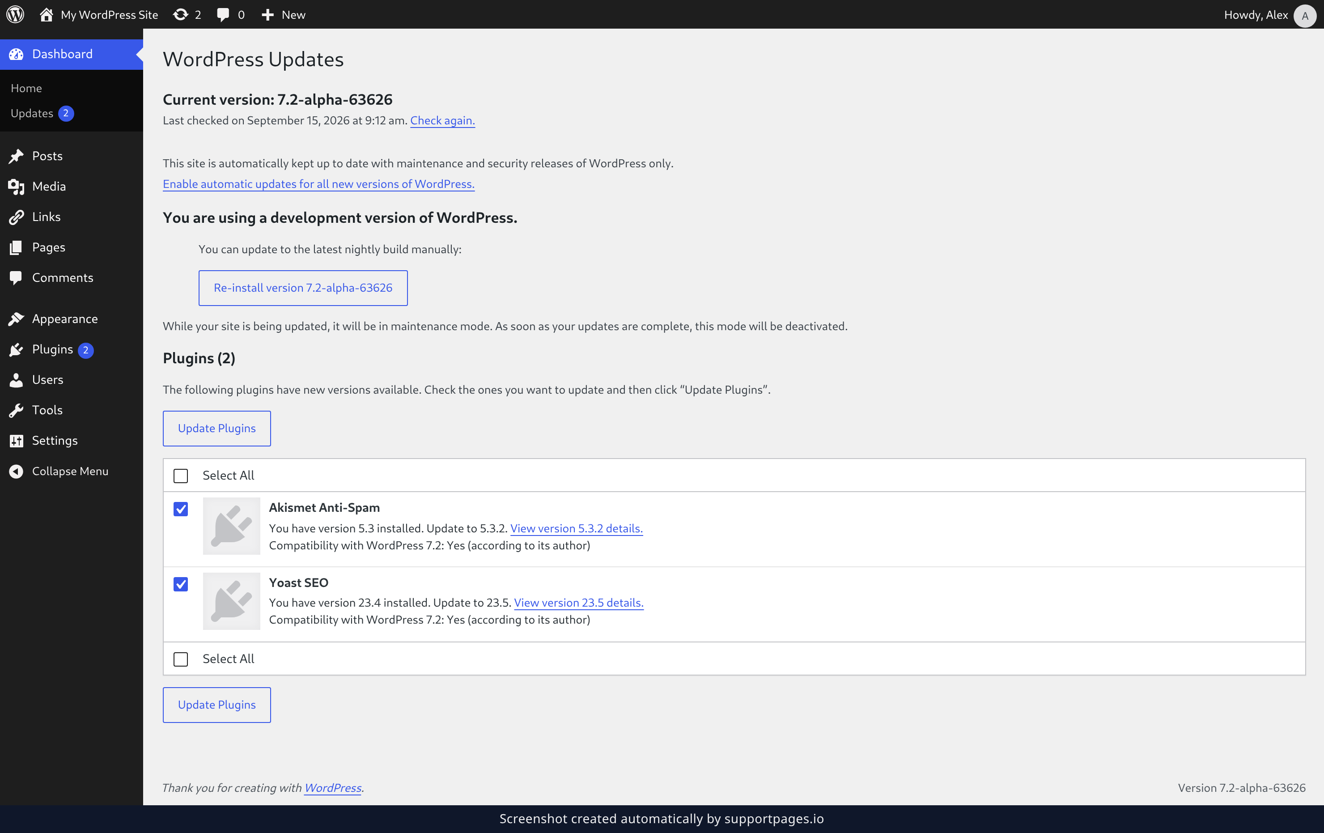Open the Home submenu item
1324x833 pixels.
pyautogui.click(x=26, y=88)
